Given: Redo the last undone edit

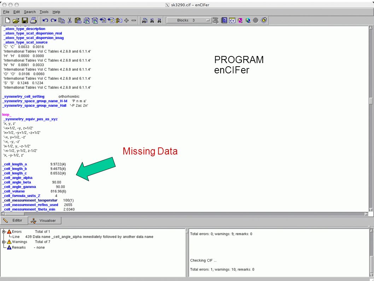Looking at the screenshot, I should point(53,21).
